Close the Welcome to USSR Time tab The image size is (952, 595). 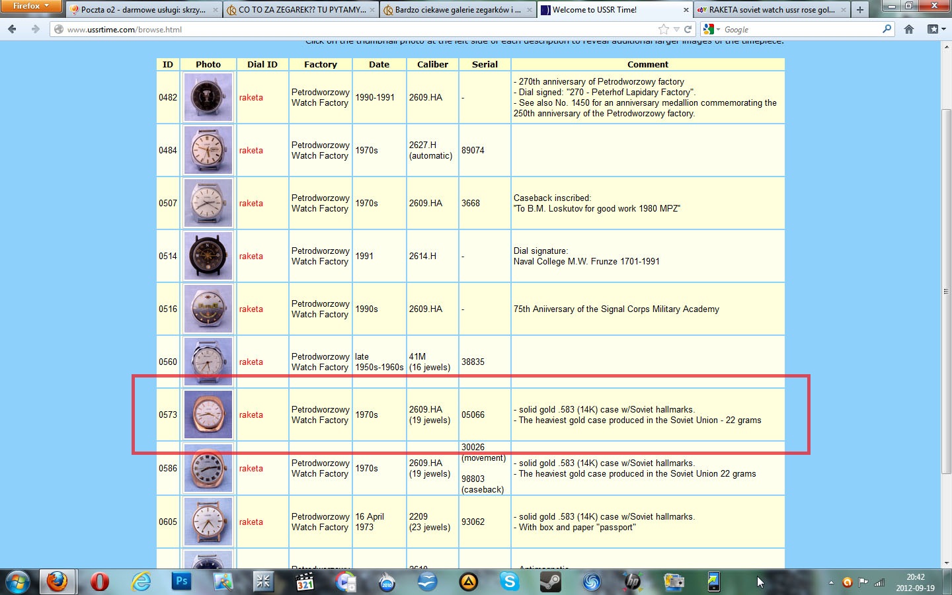click(x=686, y=10)
